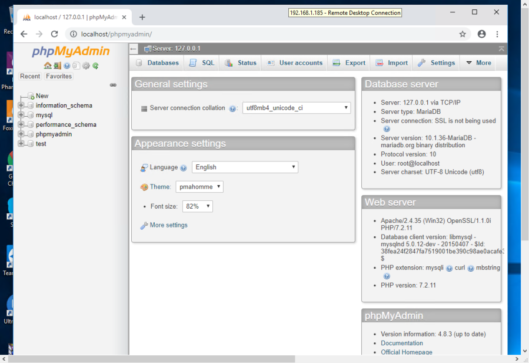Open navigation panel settings gear icon
529x363 pixels.
86,65
